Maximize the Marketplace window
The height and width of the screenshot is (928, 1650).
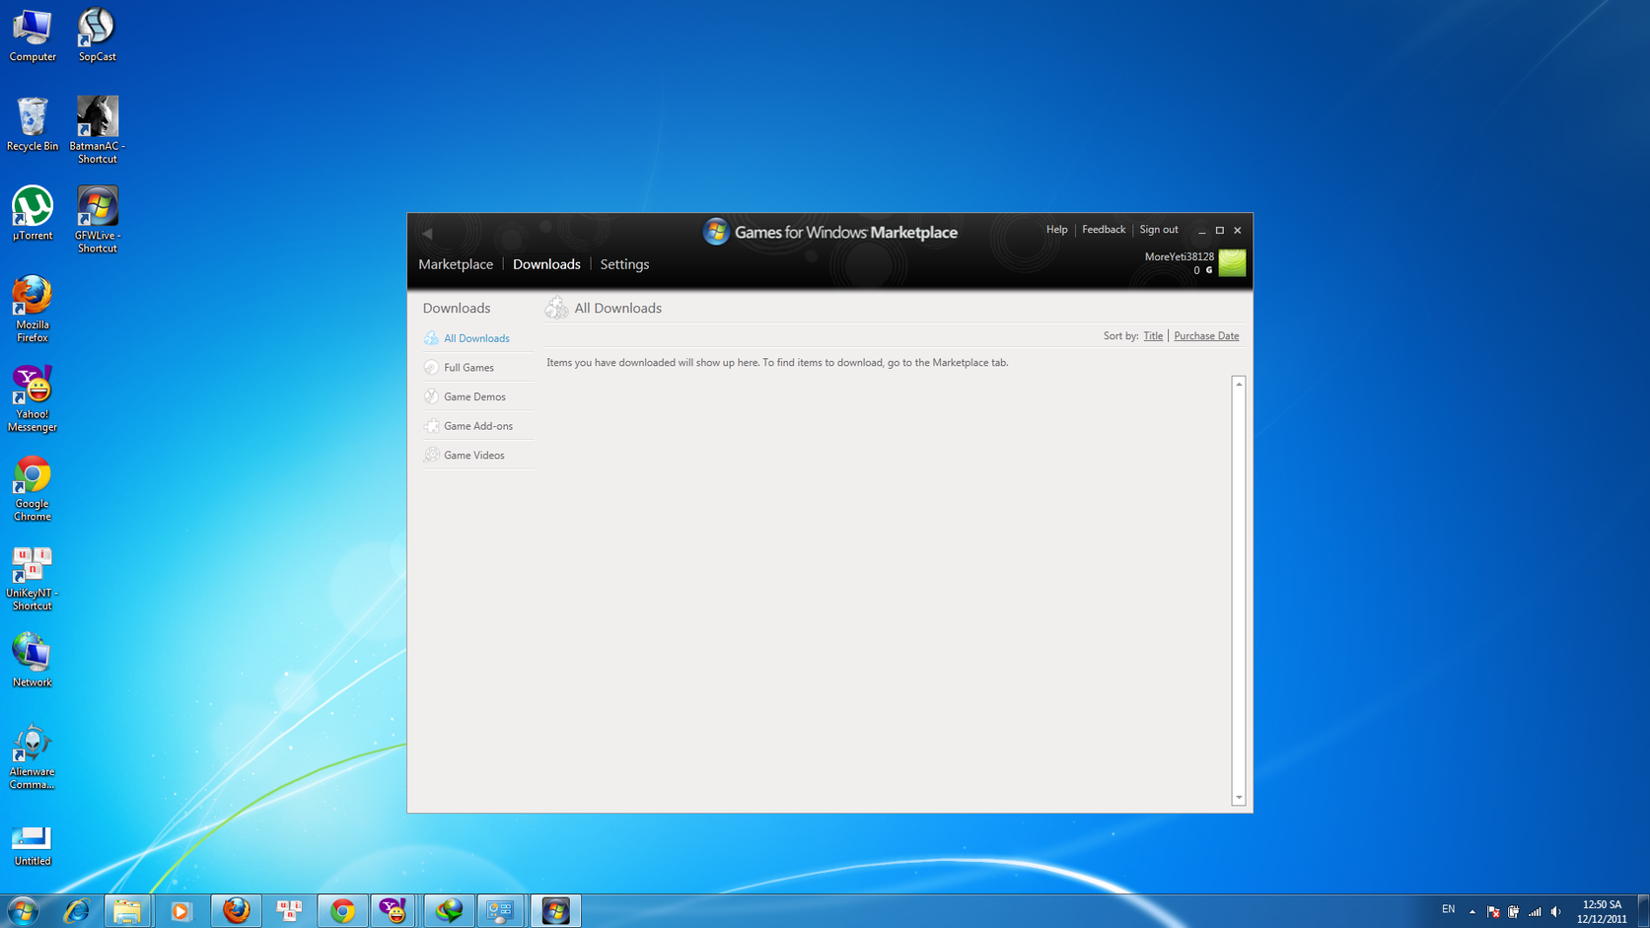pyautogui.click(x=1220, y=231)
